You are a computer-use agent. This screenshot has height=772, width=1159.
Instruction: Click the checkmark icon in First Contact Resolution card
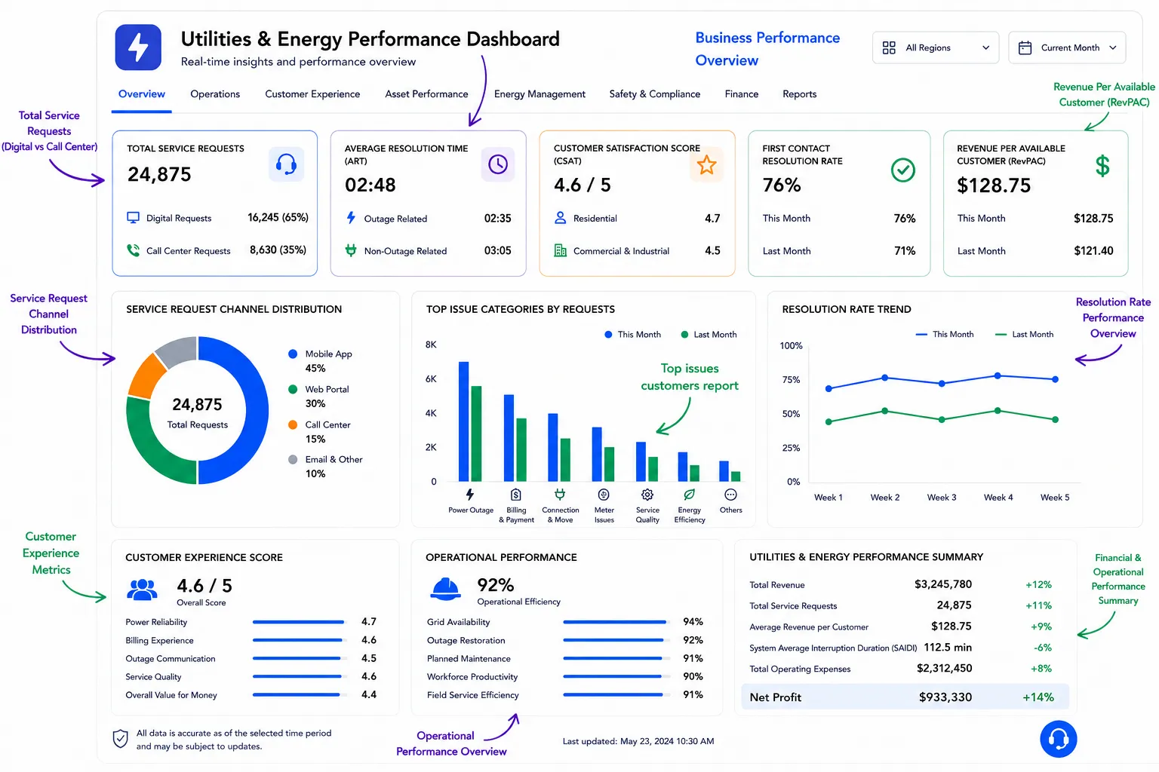click(x=903, y=170)
